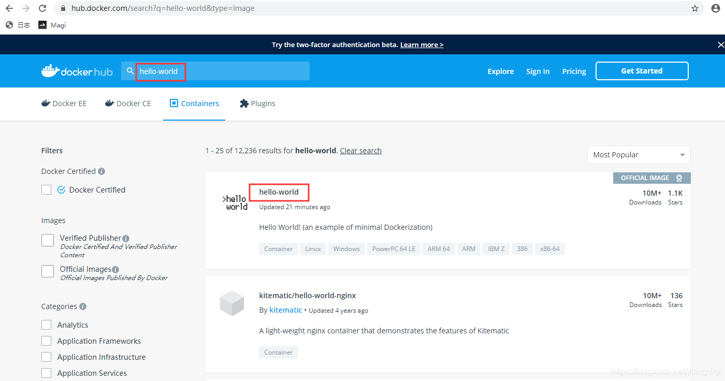This screenshot has width=725, height=381.
Task: Bookmark page with the star icon
Action: (x=695, y=8)
